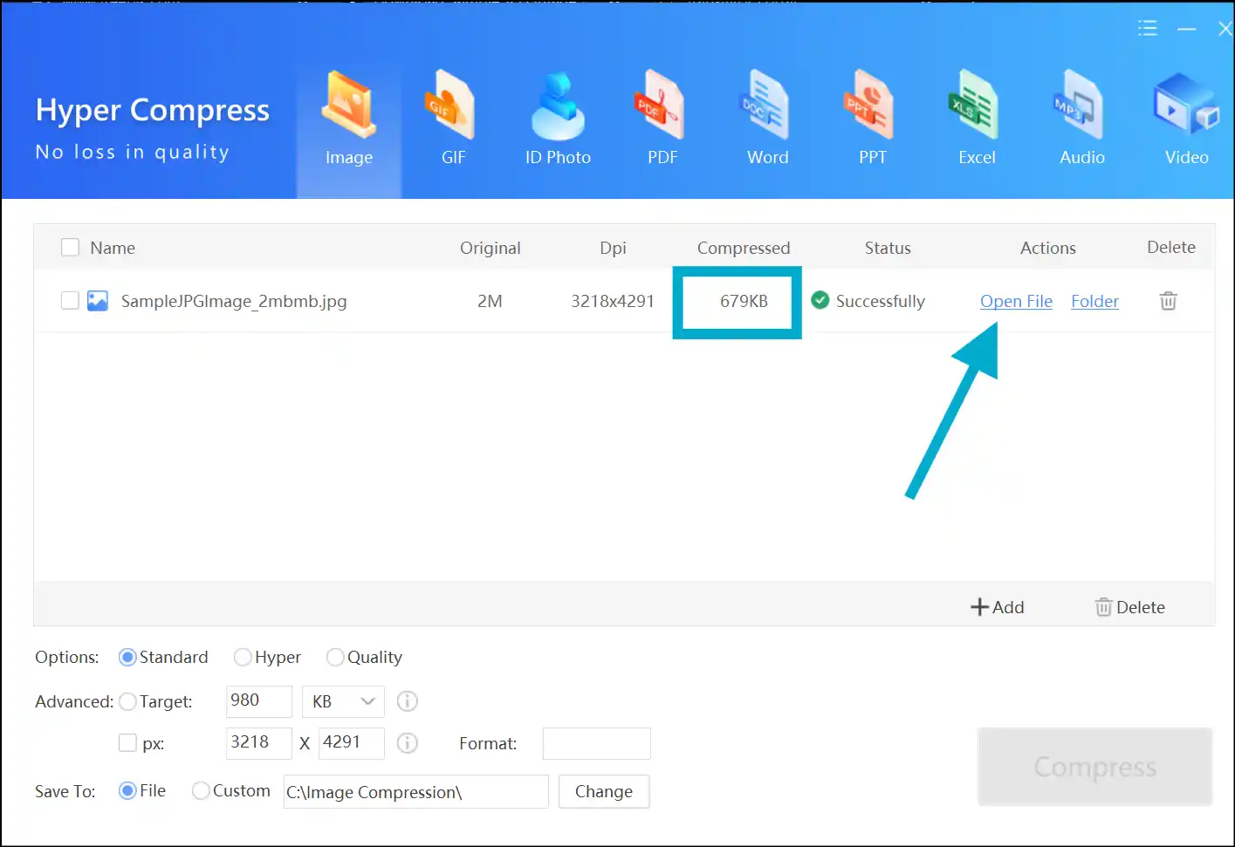Open the Folder link for the image
The width and height of the screenshot is (1235, 847).
coord(1094,301)
